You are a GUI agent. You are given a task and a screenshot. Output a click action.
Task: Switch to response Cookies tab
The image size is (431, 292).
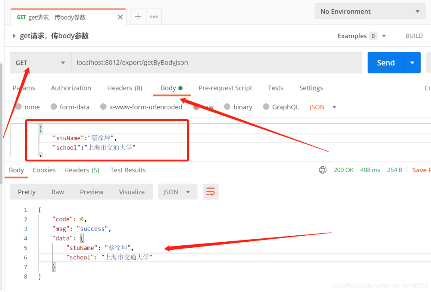click(x=44, y=170)
